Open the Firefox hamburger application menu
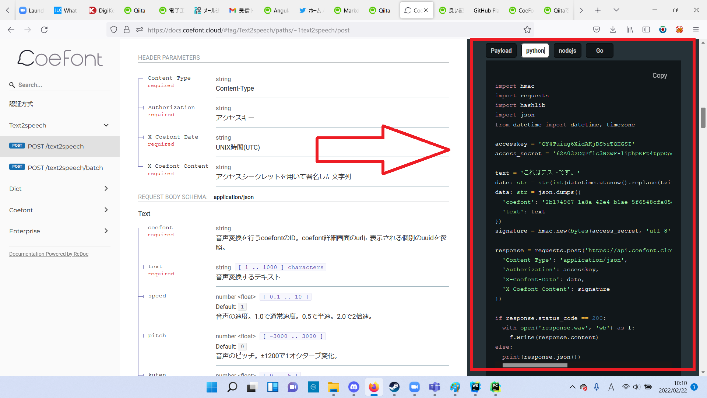The height and width of the screenshot is (398, 707). (x=696, y=30)
